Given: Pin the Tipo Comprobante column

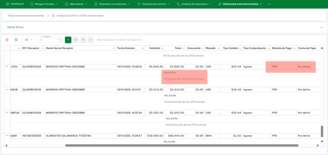Looking at the screenshot, I should tap(268, 48).
